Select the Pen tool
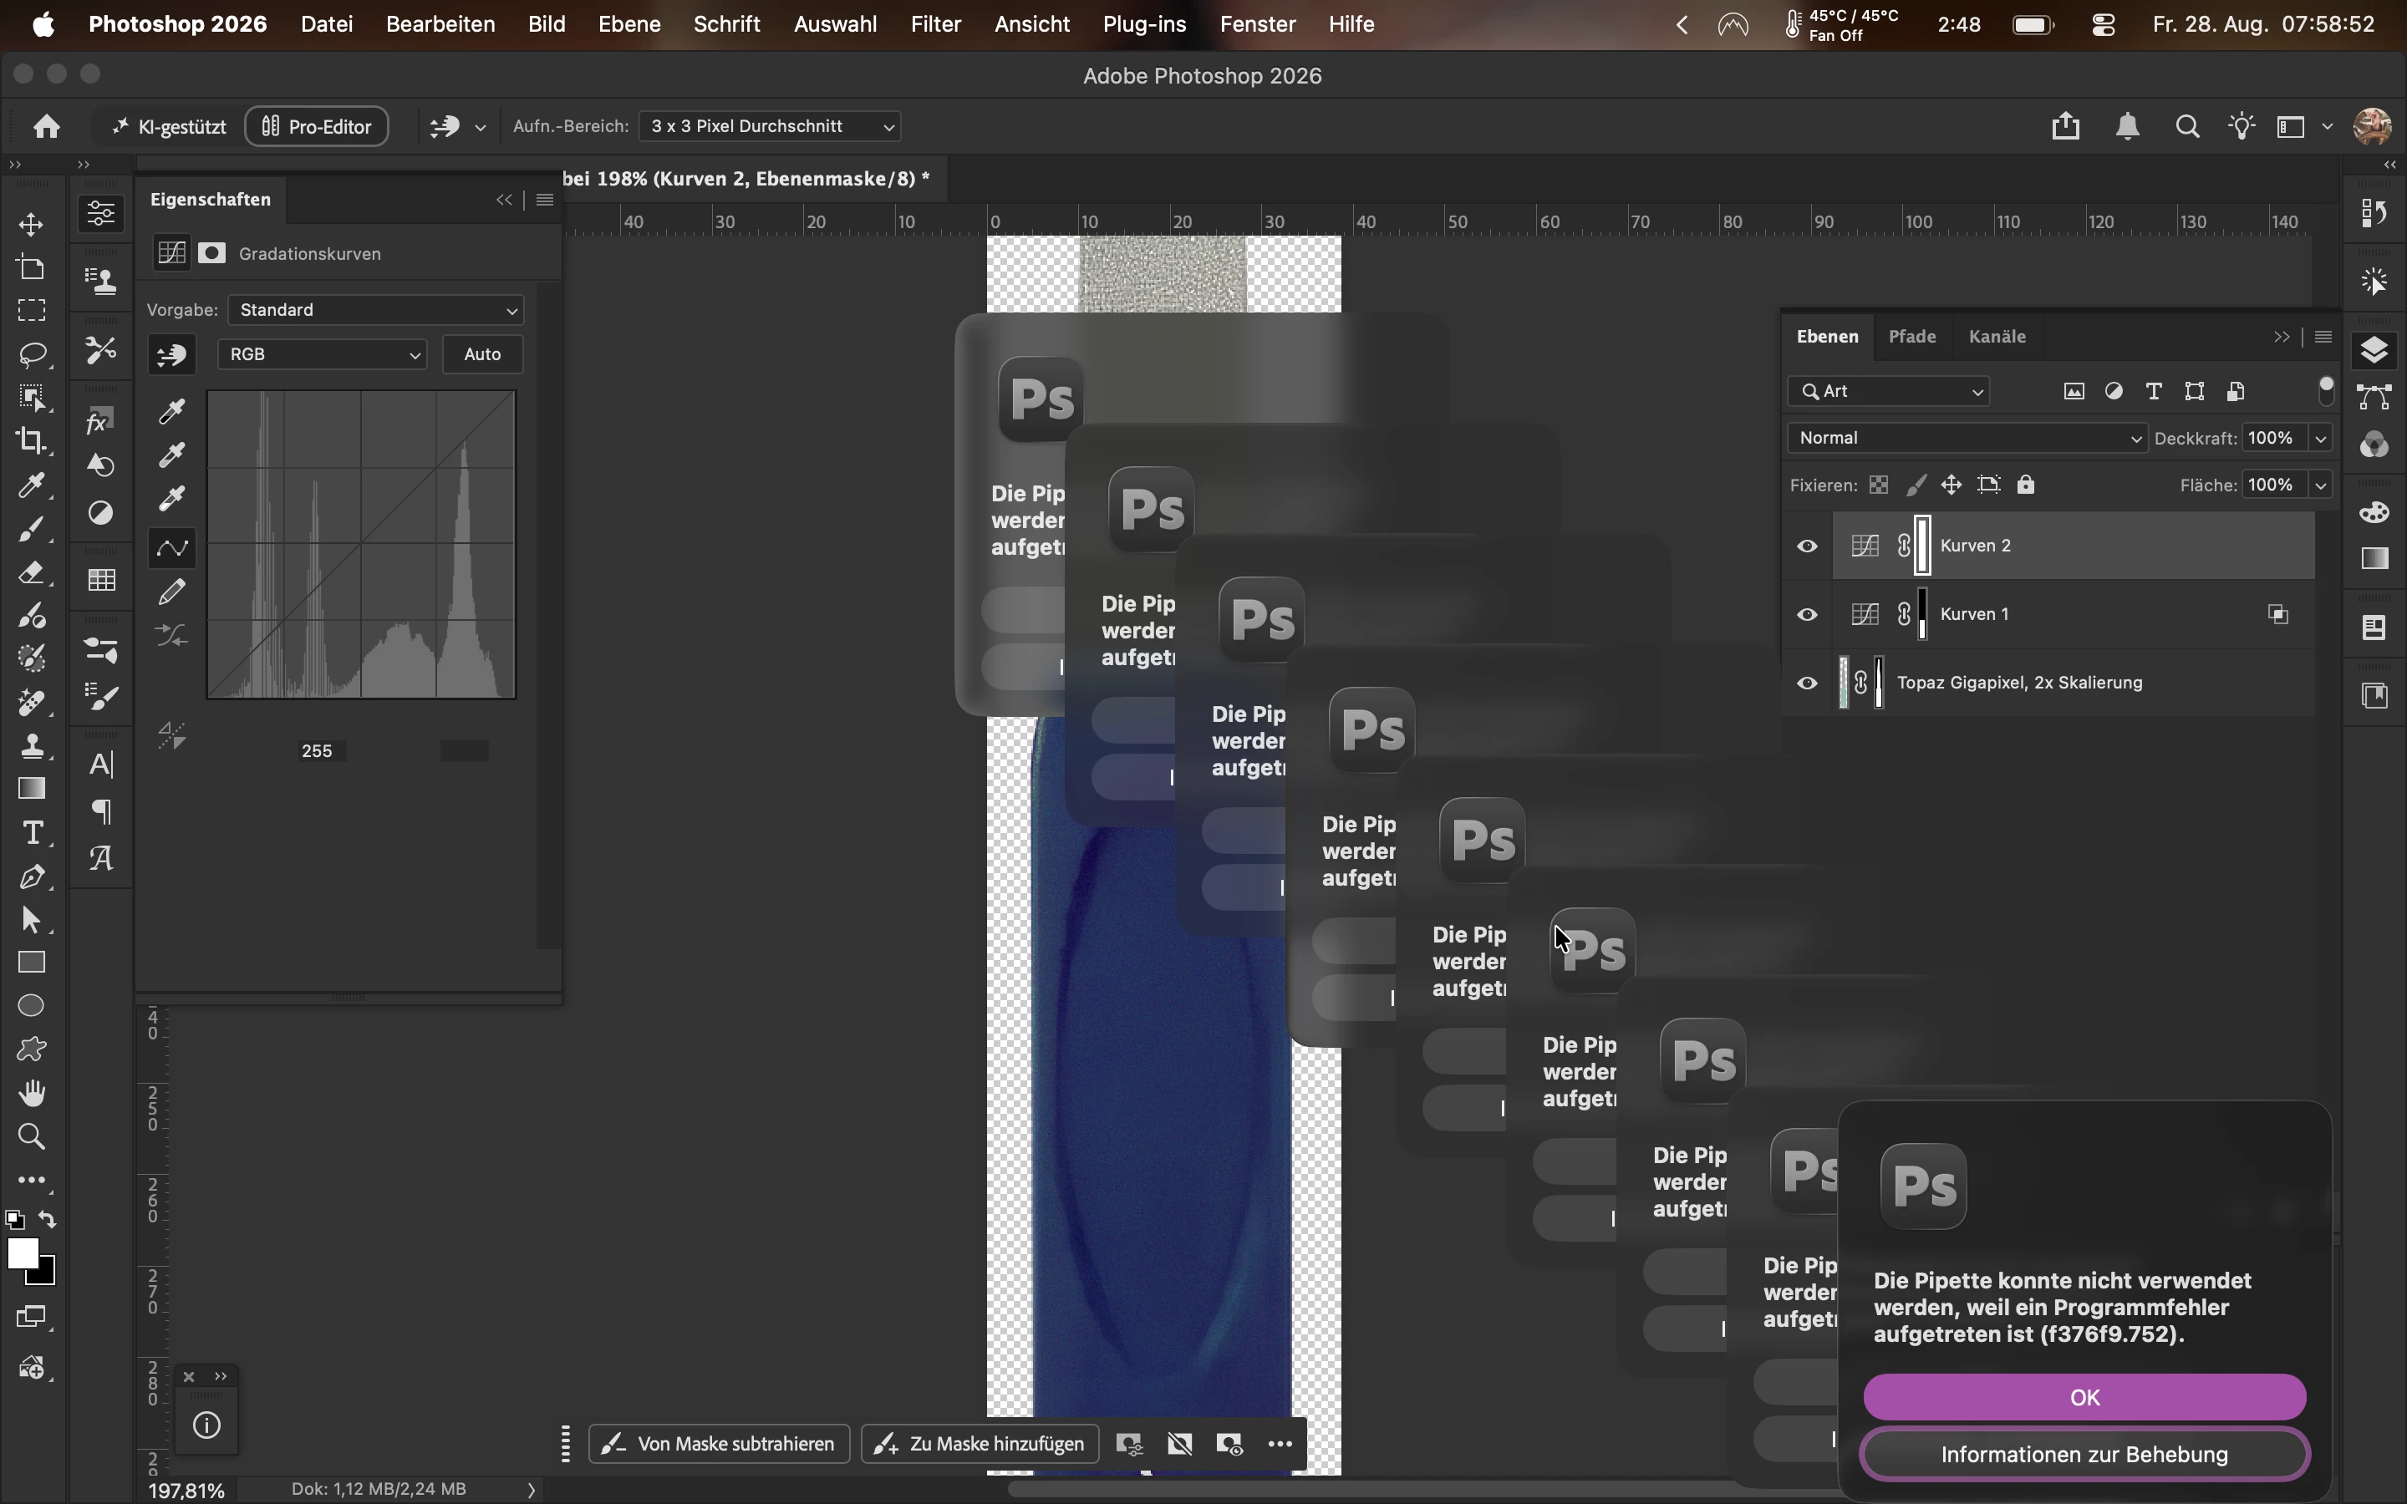Image resolution: width=2407 pixels, height=1504 pixels. pyautogui.click(x=32, y=876)
